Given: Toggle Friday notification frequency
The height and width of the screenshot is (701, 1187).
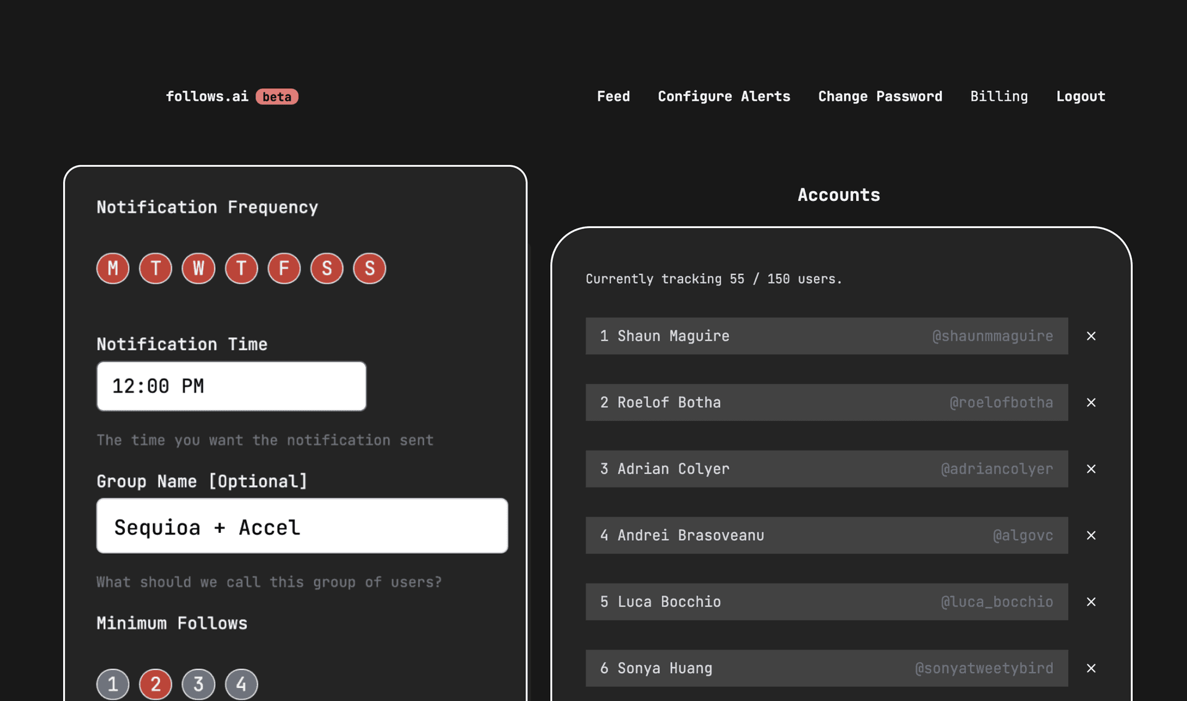Looking at the screenshot, I should (x=284, y=268).
